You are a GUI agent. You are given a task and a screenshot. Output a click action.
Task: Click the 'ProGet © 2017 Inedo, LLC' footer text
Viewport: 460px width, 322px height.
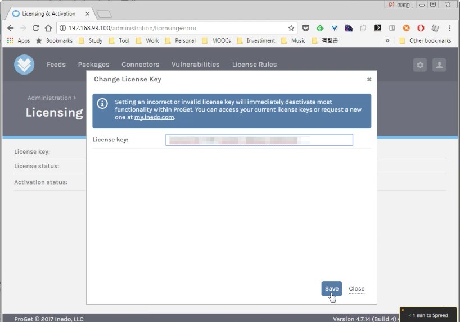point(49,319)
